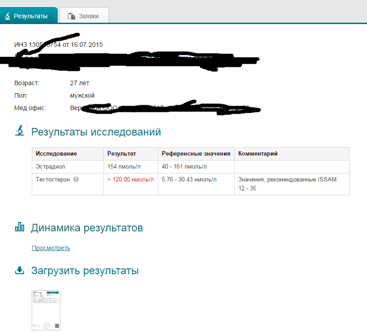Click the microscope icon in the Результаты tab

coord(7,16)
